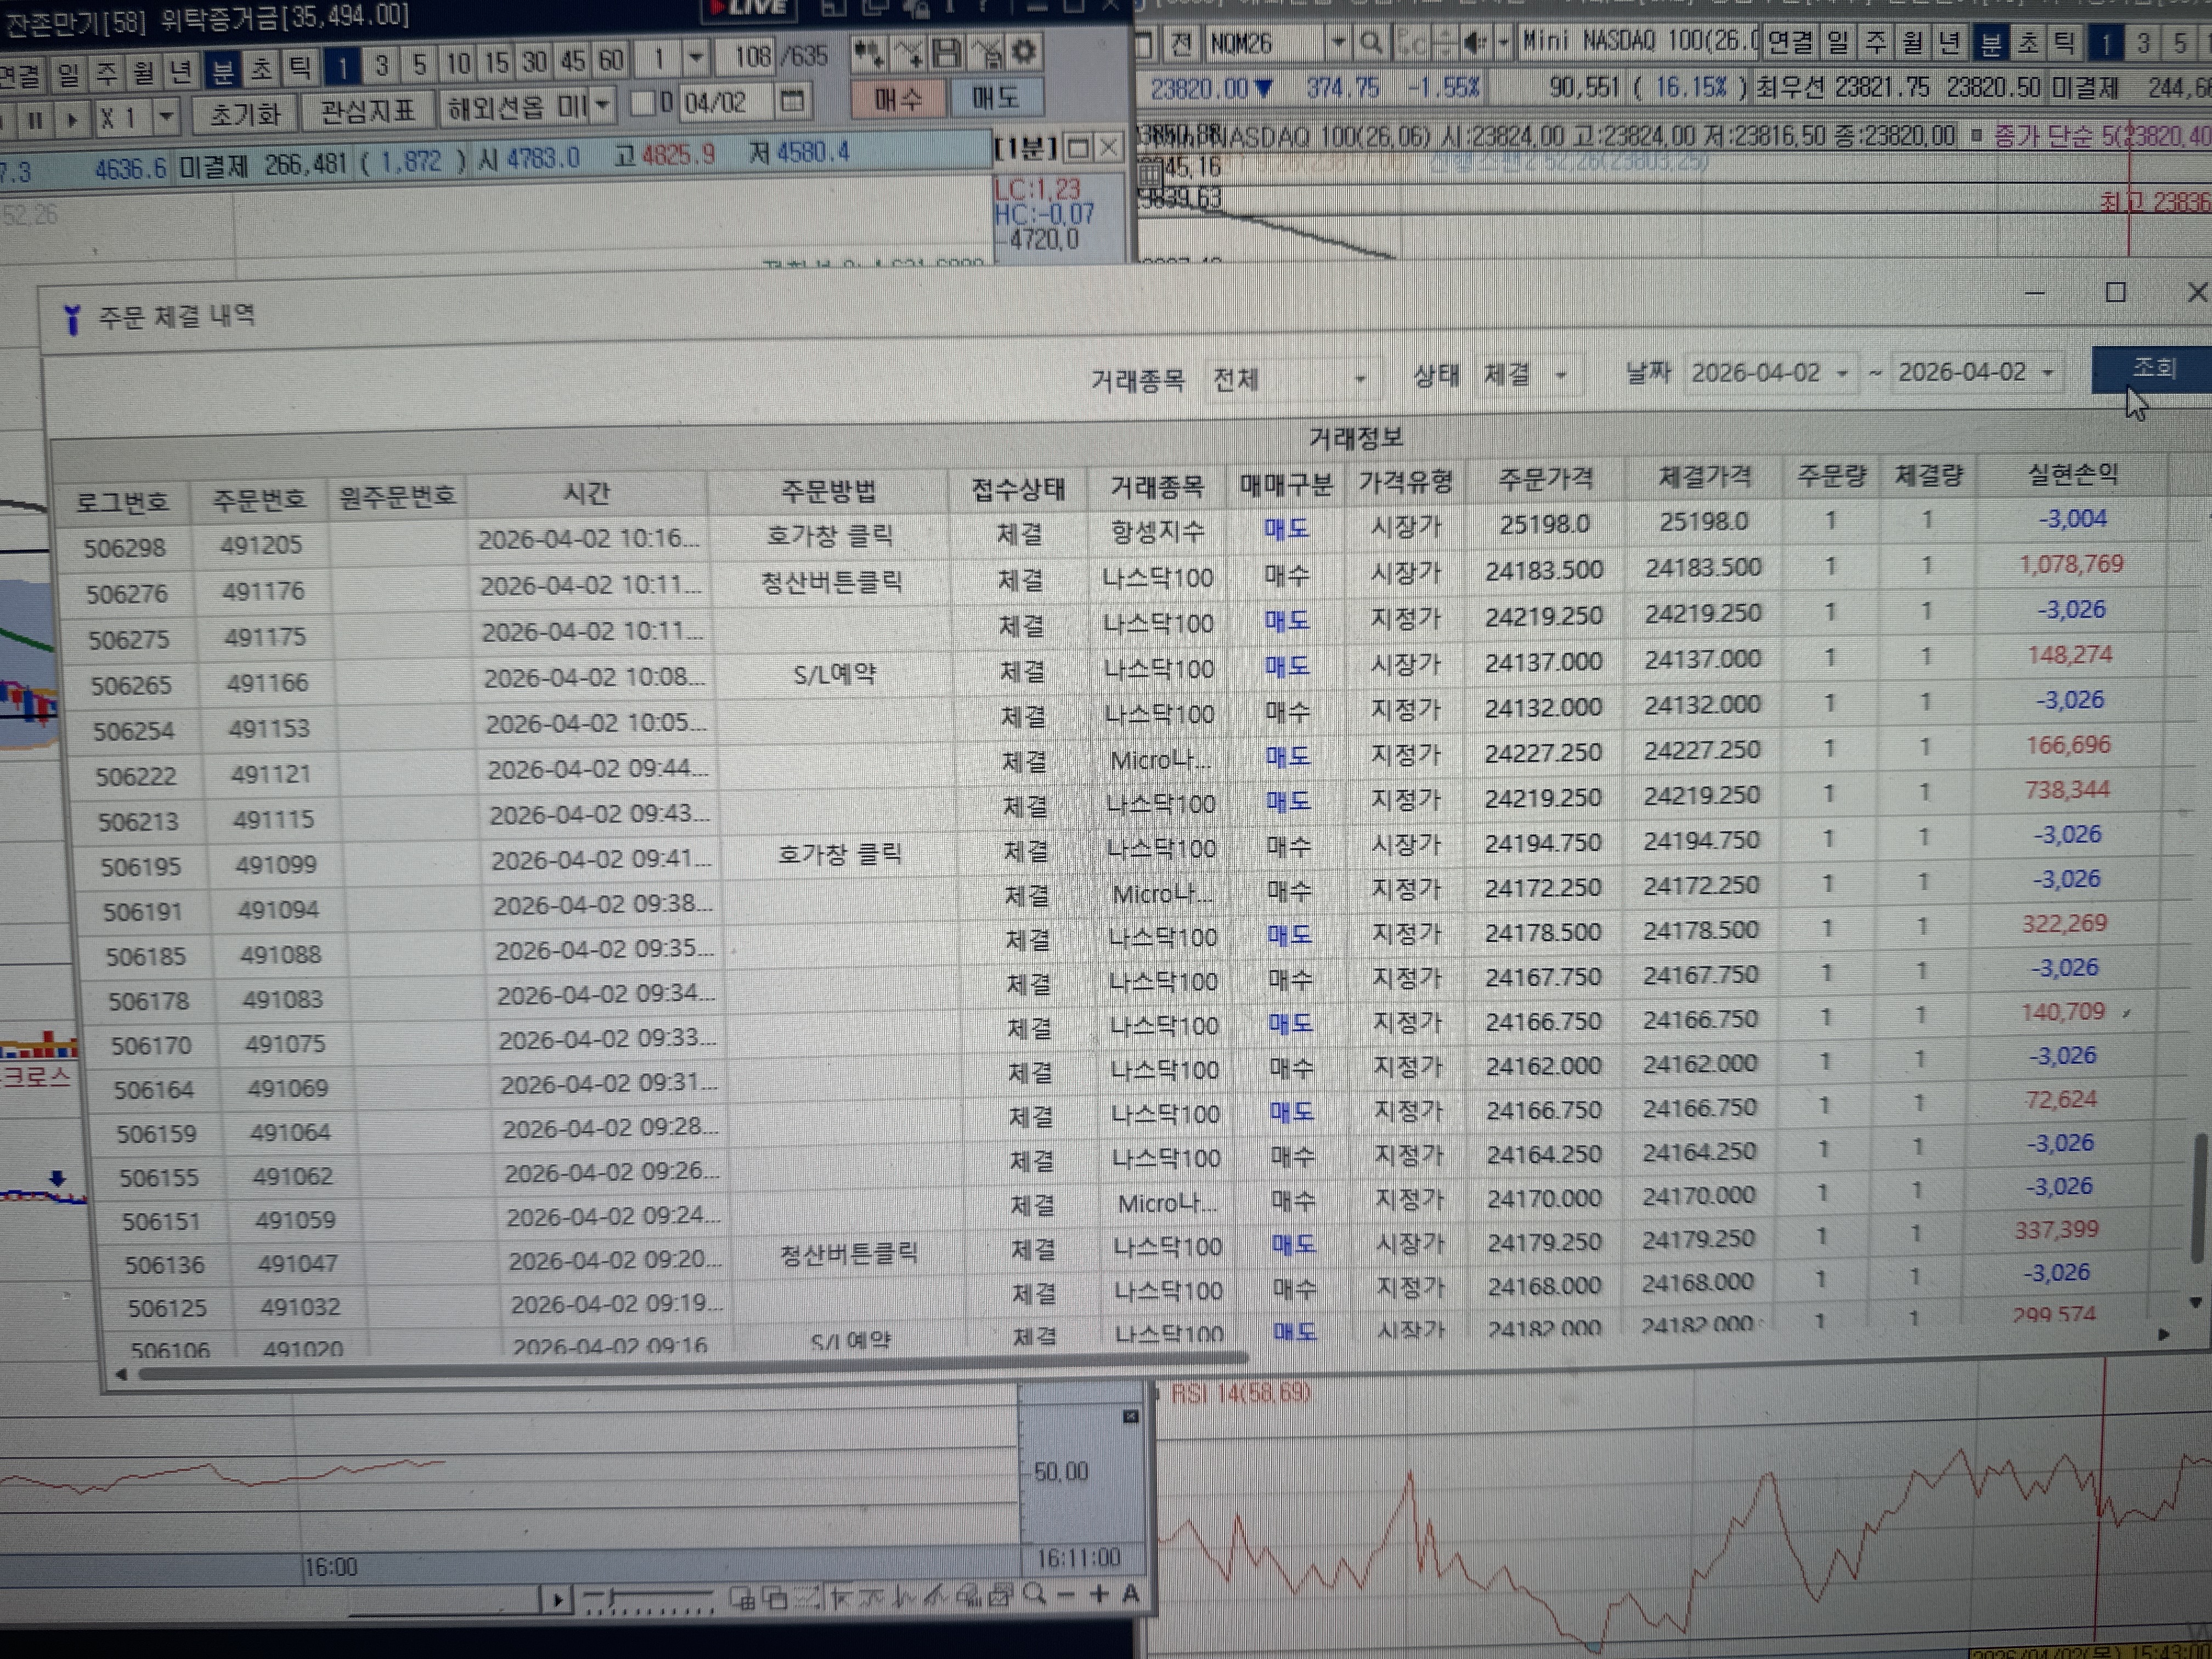The height and width of the screenshot is (1659, 2212).
Task: Click the 'A' auto-scale icon in bottom toolbar
Action: click(1130, 1594)
